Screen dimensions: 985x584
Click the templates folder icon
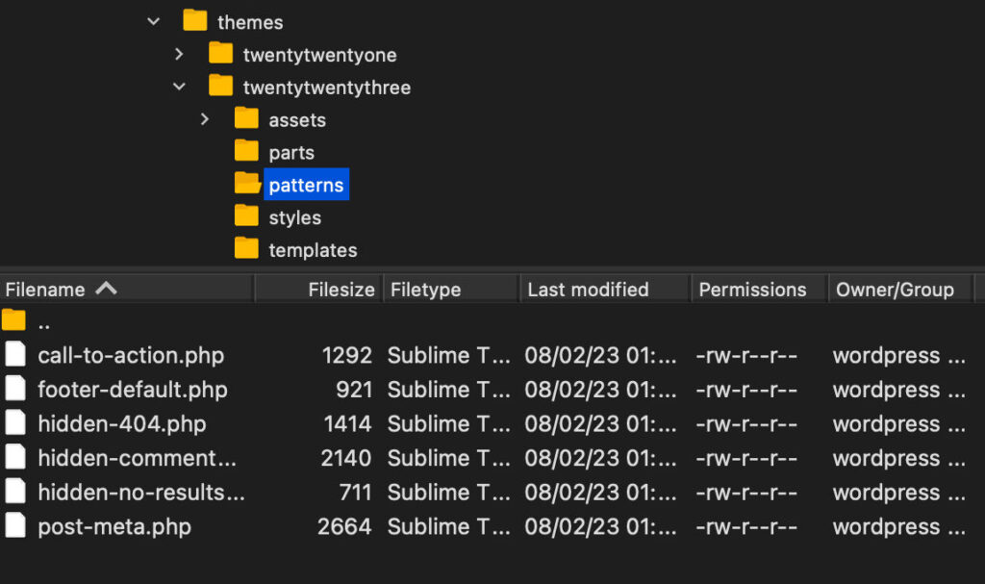tap(247, 249)
